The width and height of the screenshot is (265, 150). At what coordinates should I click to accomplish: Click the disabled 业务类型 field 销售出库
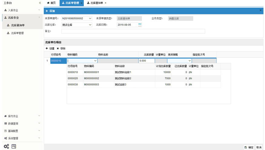181,18
